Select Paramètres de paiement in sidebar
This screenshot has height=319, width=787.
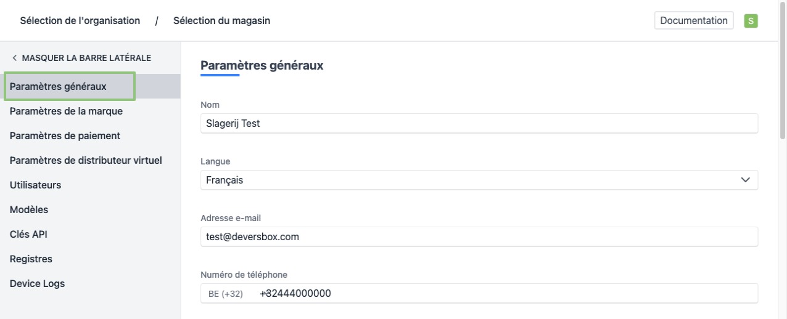pyautogui.click(x=65, y=135)
